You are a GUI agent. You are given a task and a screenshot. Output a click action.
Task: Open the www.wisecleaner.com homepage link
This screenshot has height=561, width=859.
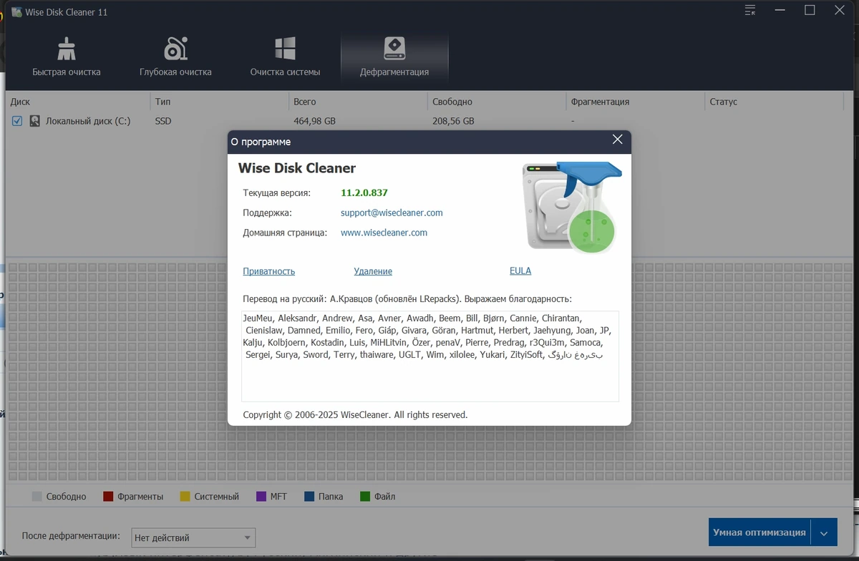[384, 233]
